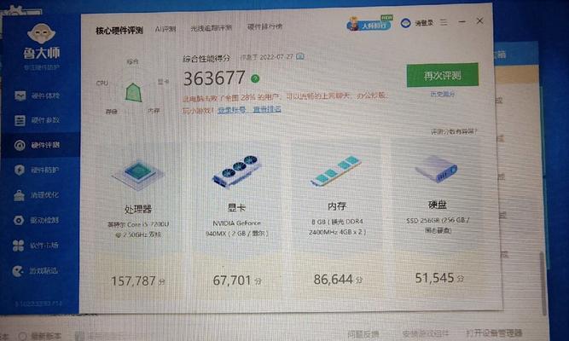The width and height of the screenshot is (569, 341).
Task: Click the Core i5 7200U description
Action: [138, 229]
